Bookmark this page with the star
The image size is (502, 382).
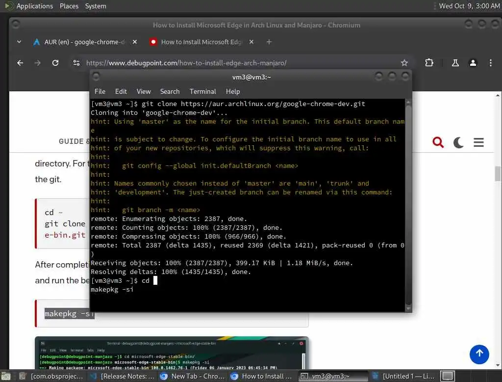click(404, 63)
